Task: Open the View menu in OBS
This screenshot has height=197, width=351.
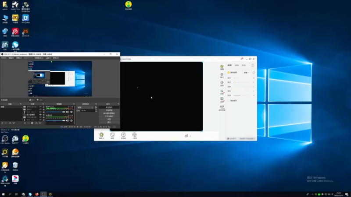Action: 19,58
